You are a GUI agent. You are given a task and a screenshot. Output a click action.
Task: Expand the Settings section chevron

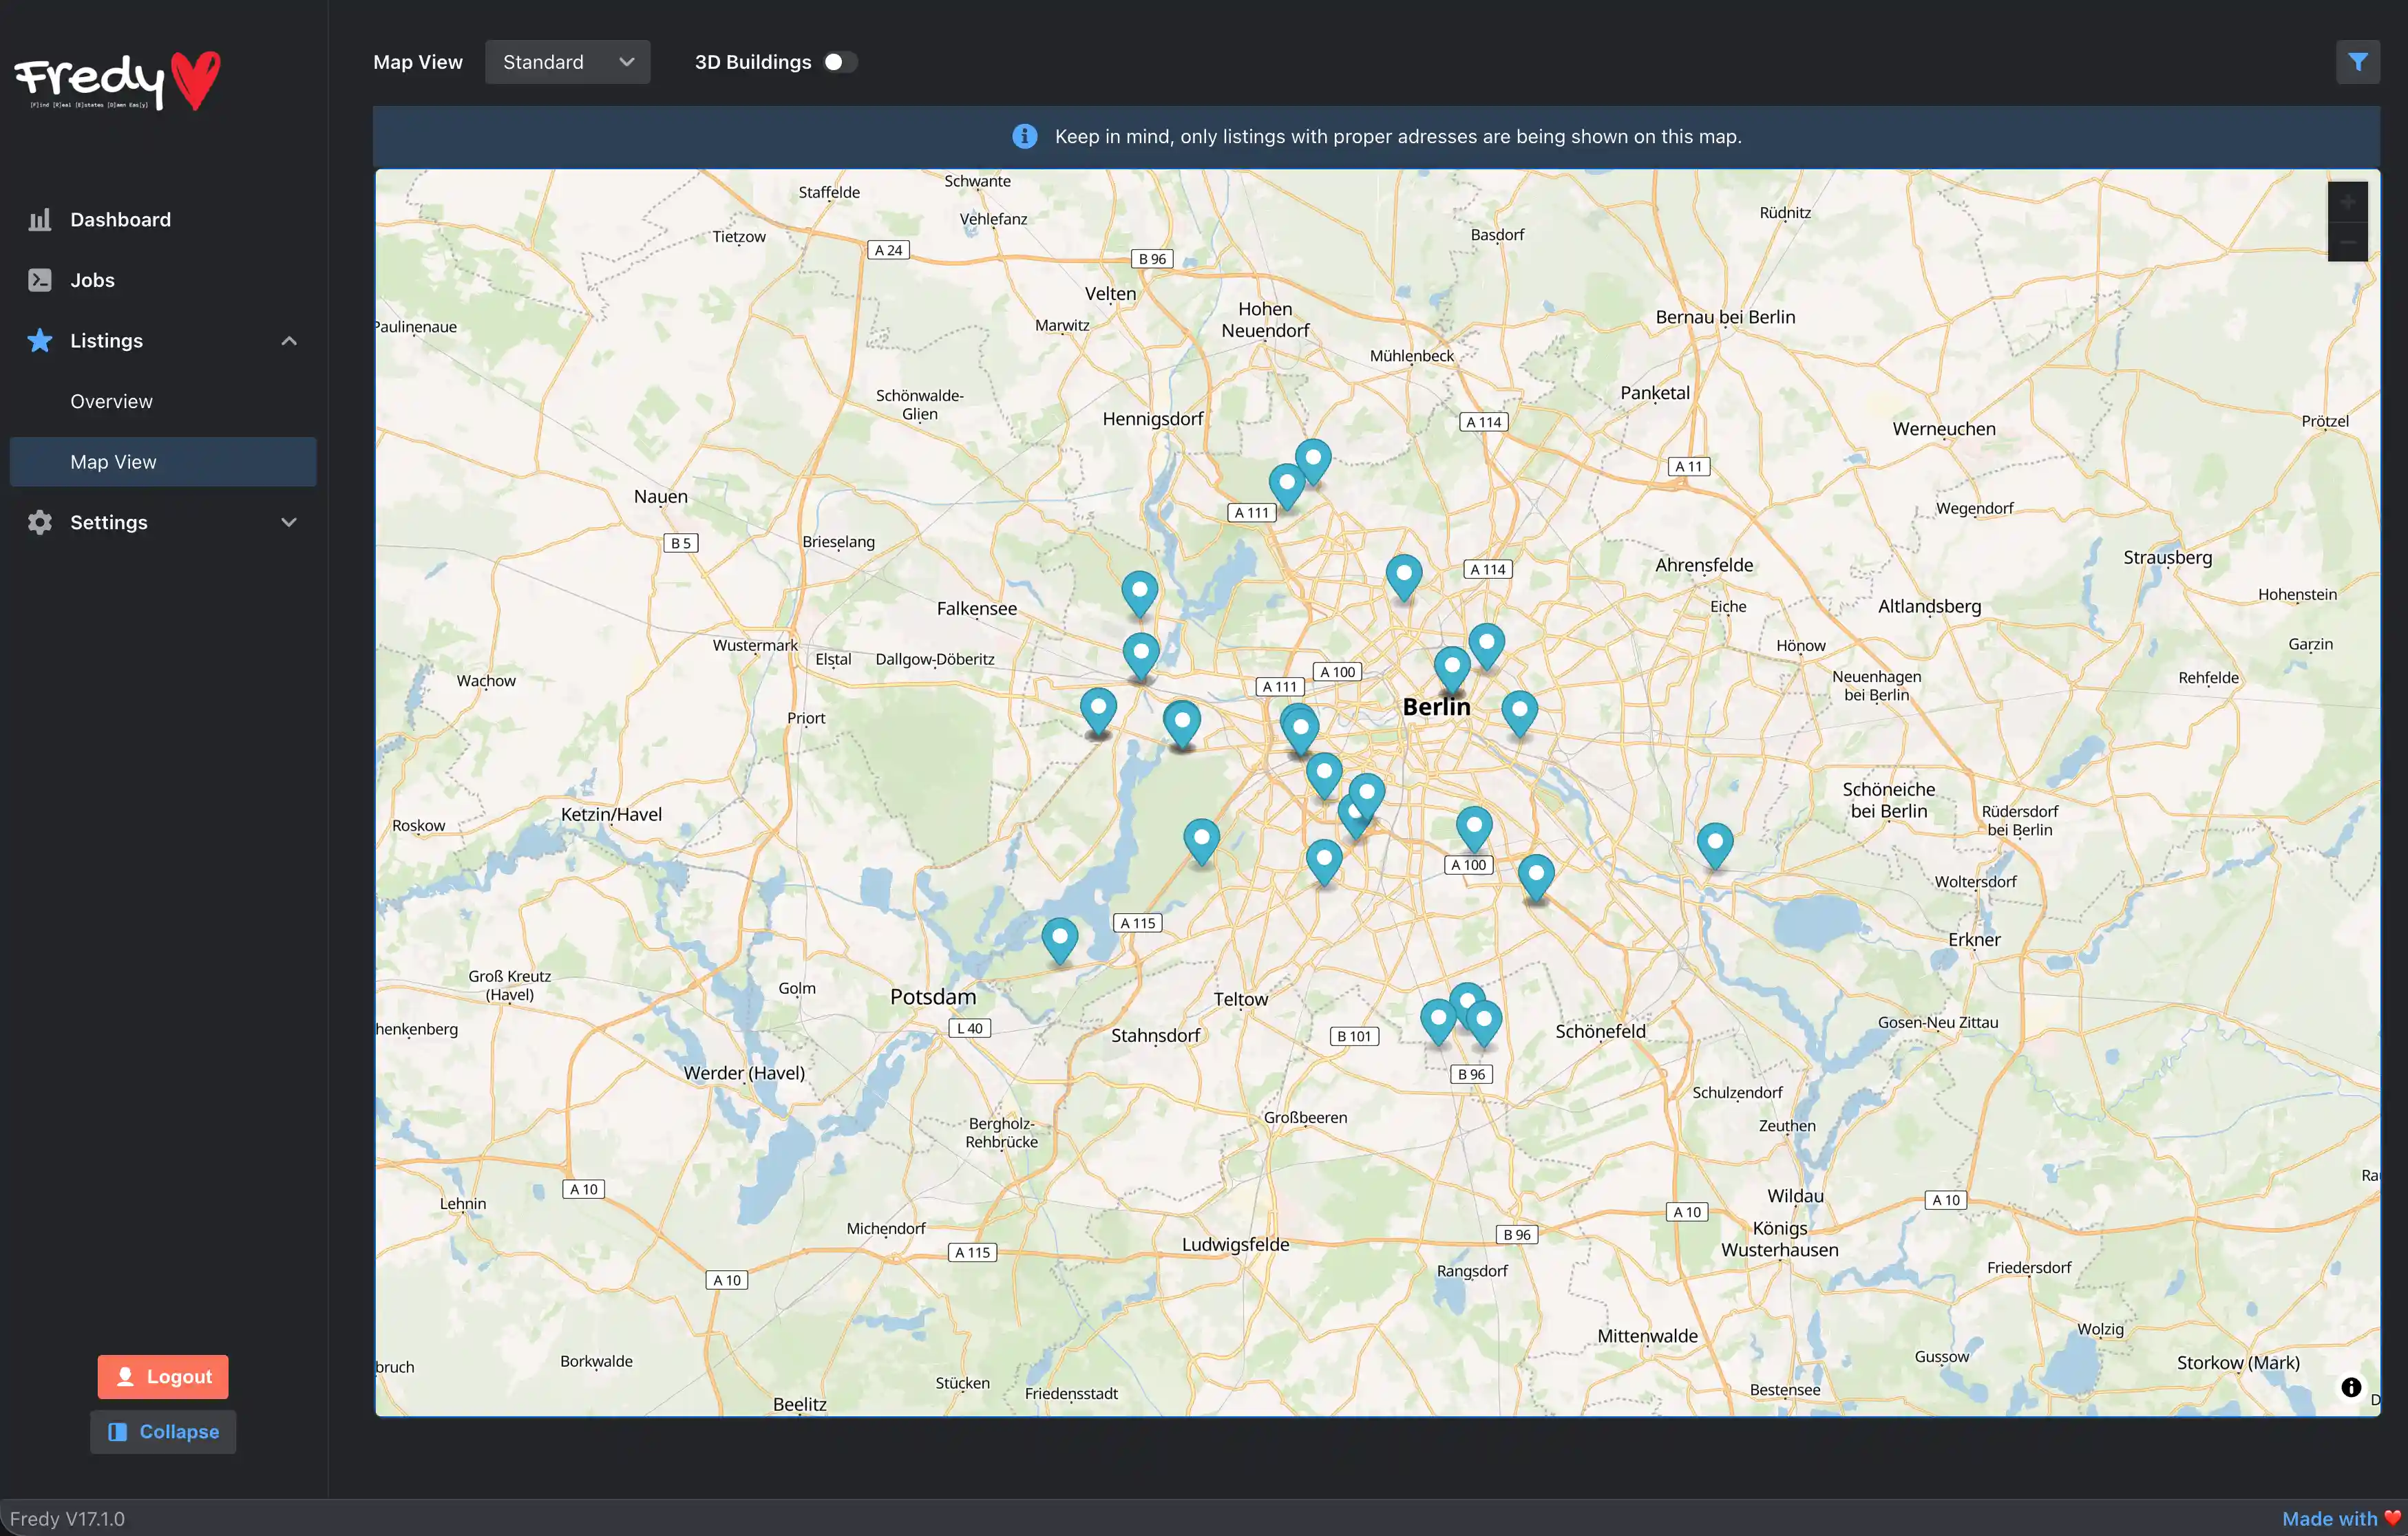[289, 522]
